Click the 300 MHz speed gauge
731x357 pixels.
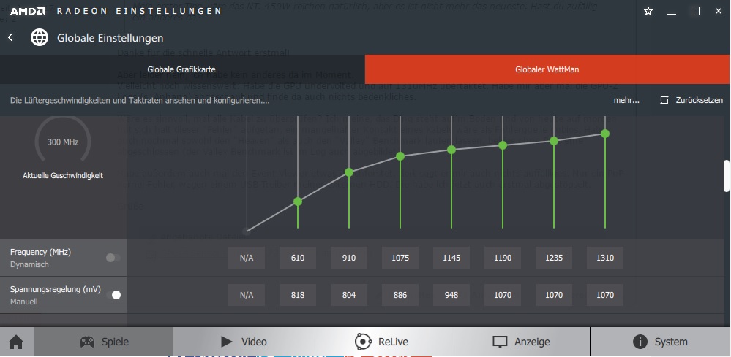[x=63, y=139]
